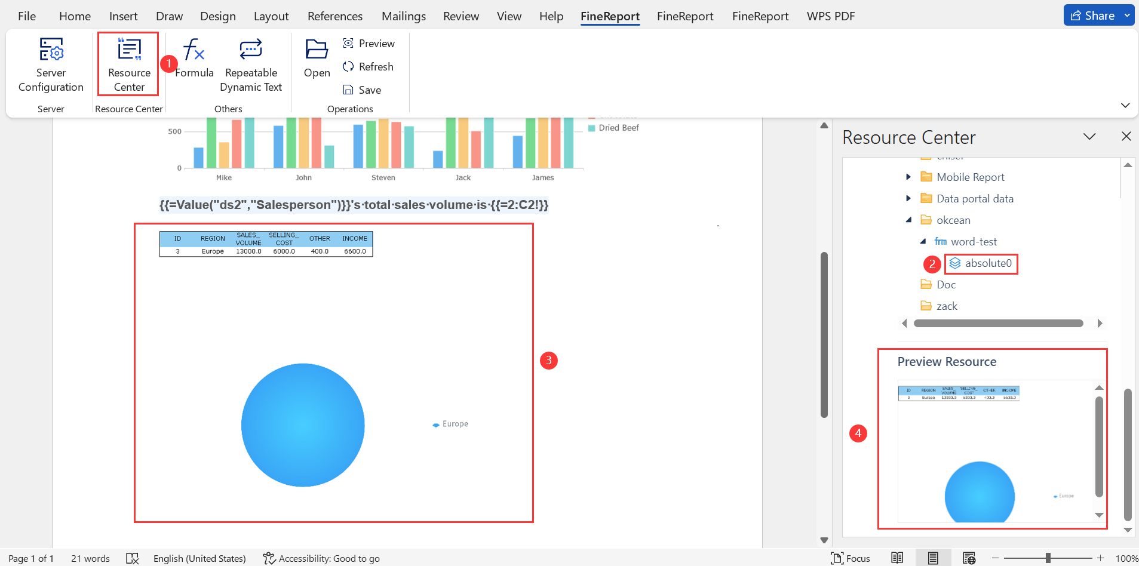The image size is (1139, 566).
Task: Collapse the ribbon with the chevron
Action: (1125, 105)
